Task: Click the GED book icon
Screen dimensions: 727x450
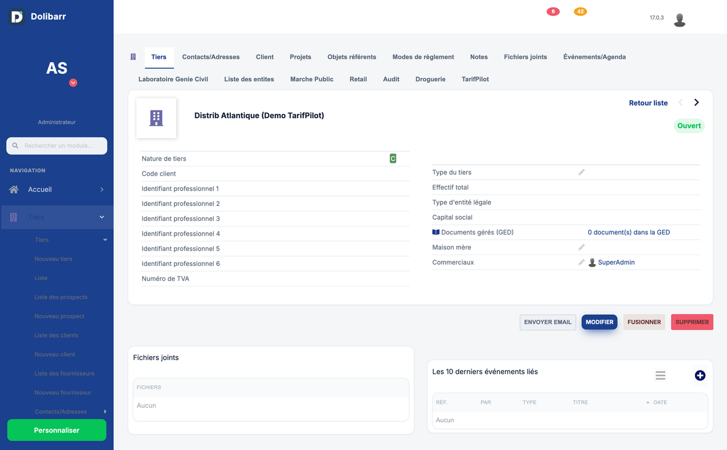Action: pos(436,233)
